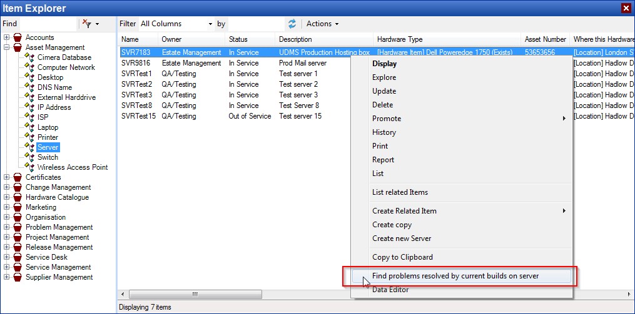Click the ISP item type icon

(x=29, y=117)
